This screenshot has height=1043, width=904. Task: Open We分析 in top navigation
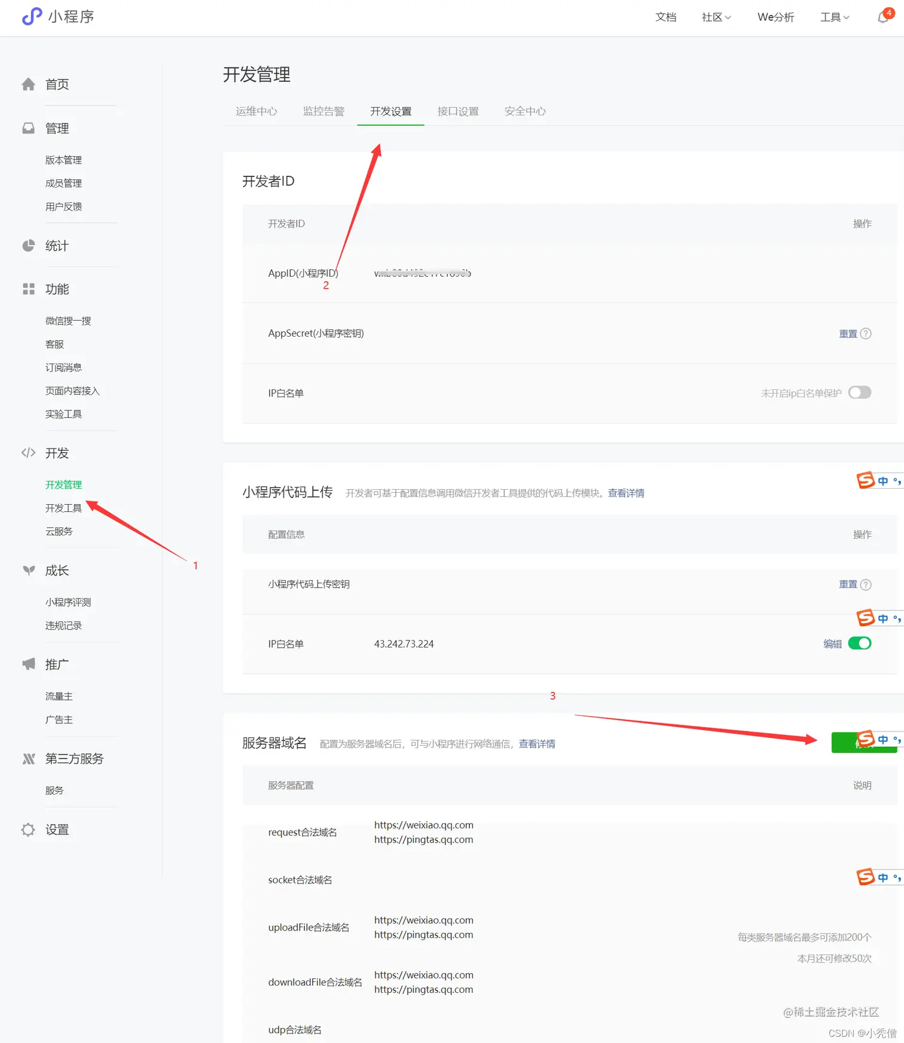click(775, 17)
